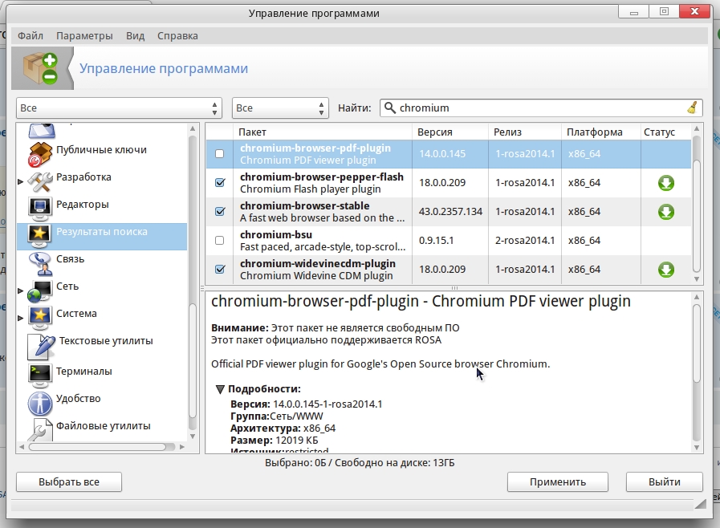Select the Результаты поиска star icon
This screenshot has height=528, width=720.
40,236
